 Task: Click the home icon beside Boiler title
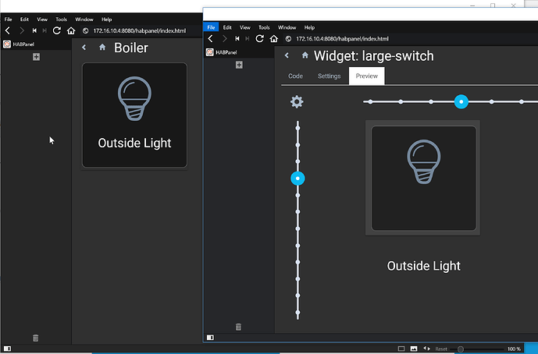(x=102, y=48)
